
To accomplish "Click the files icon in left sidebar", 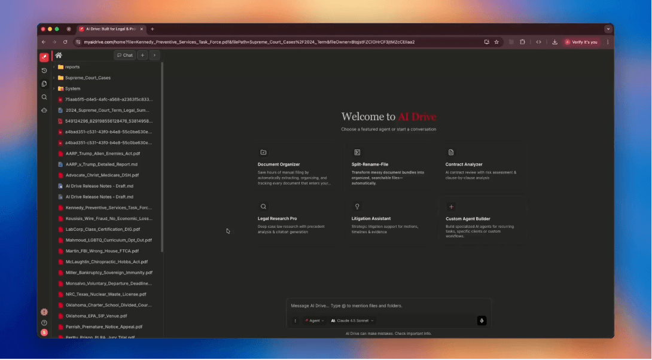I will click(x=44, y=84).
